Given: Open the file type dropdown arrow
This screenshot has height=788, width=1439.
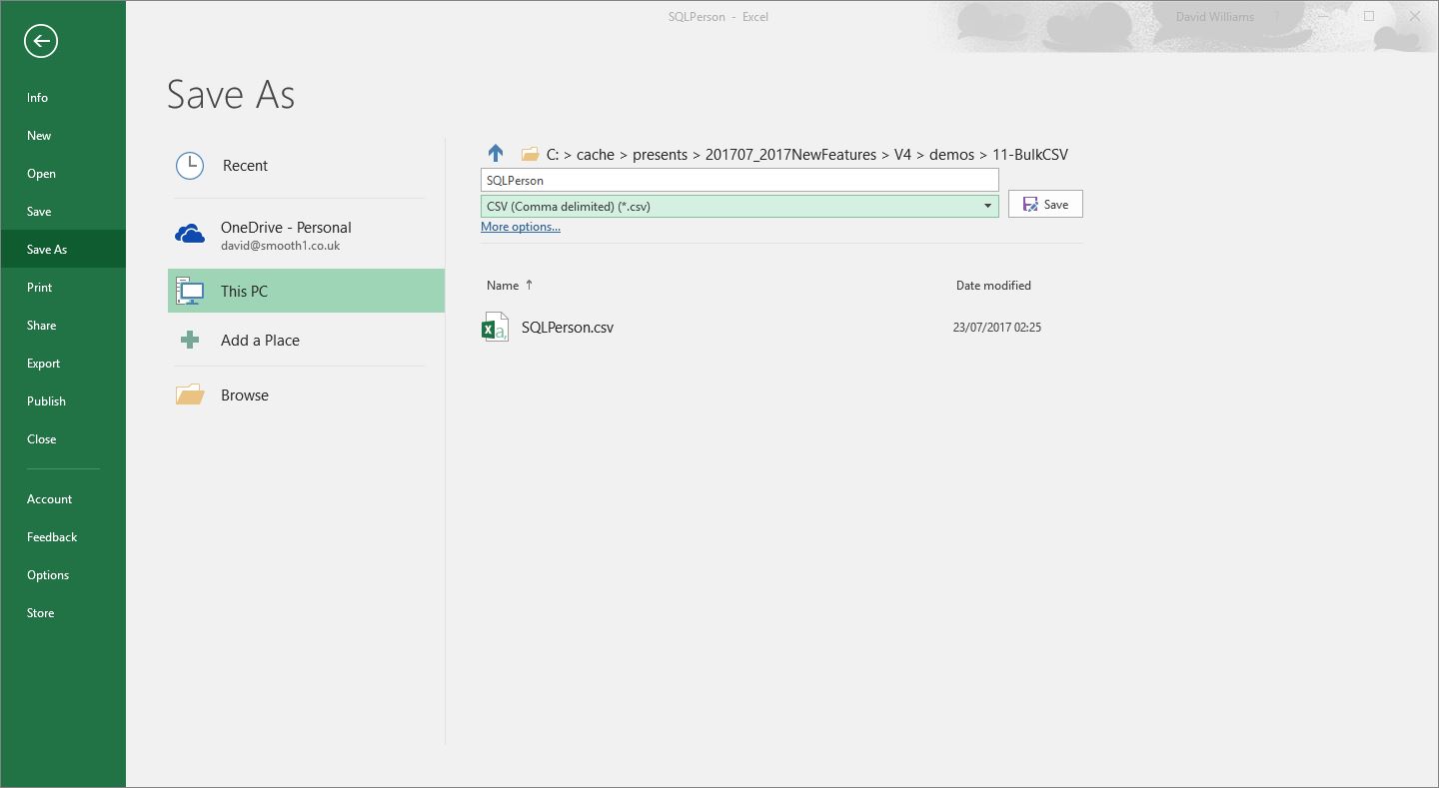Looking at the screenshot, I should (987, 207).
